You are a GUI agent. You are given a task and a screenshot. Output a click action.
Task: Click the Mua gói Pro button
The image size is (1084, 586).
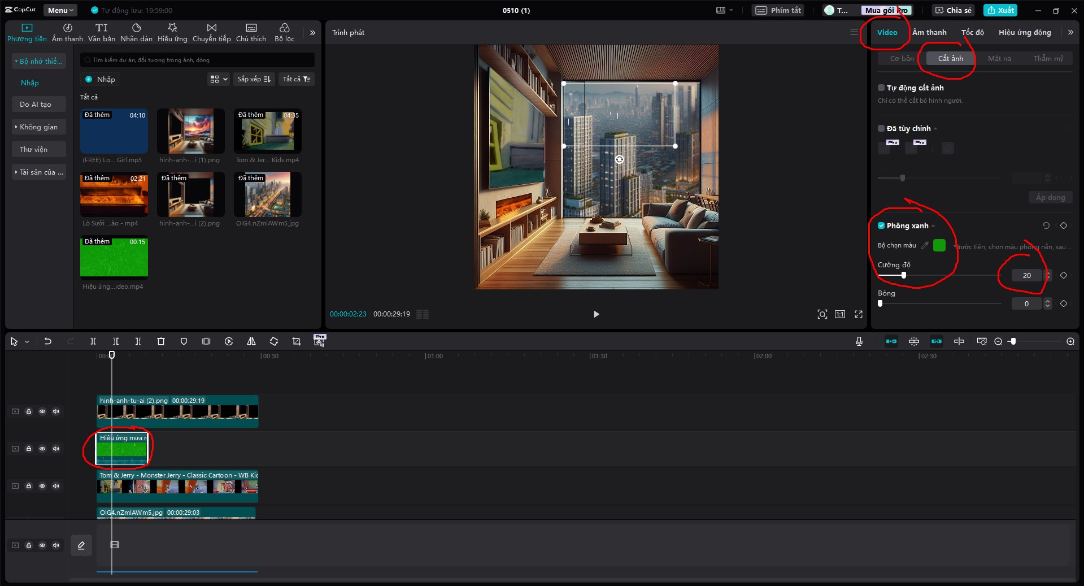[x=886, y=10]
